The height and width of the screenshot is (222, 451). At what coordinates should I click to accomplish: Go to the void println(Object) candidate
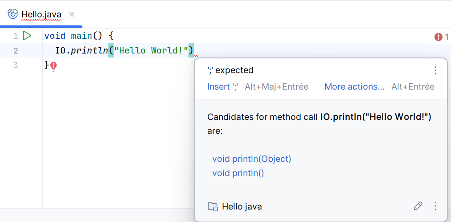pyautogui.click(x=251, y=159)
